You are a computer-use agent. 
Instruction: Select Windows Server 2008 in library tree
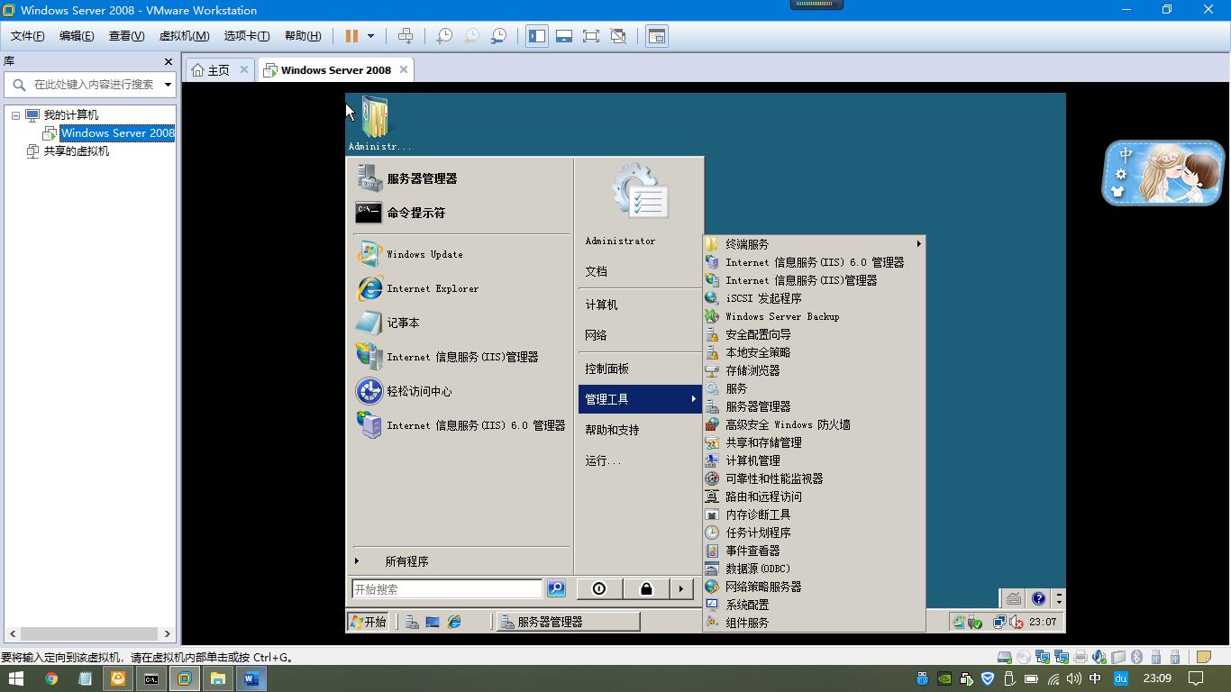click(118, 133)
